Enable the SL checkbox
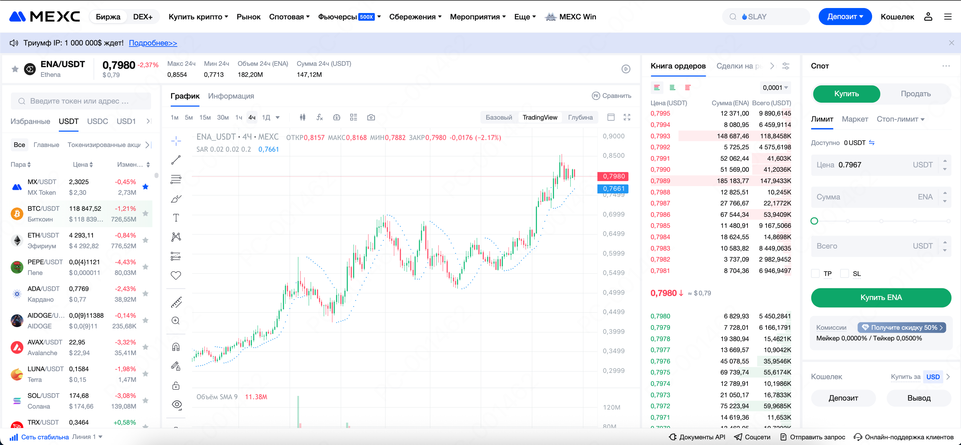Image resolution: width=961 pixels, height=445 pixels. click(845, 274)
